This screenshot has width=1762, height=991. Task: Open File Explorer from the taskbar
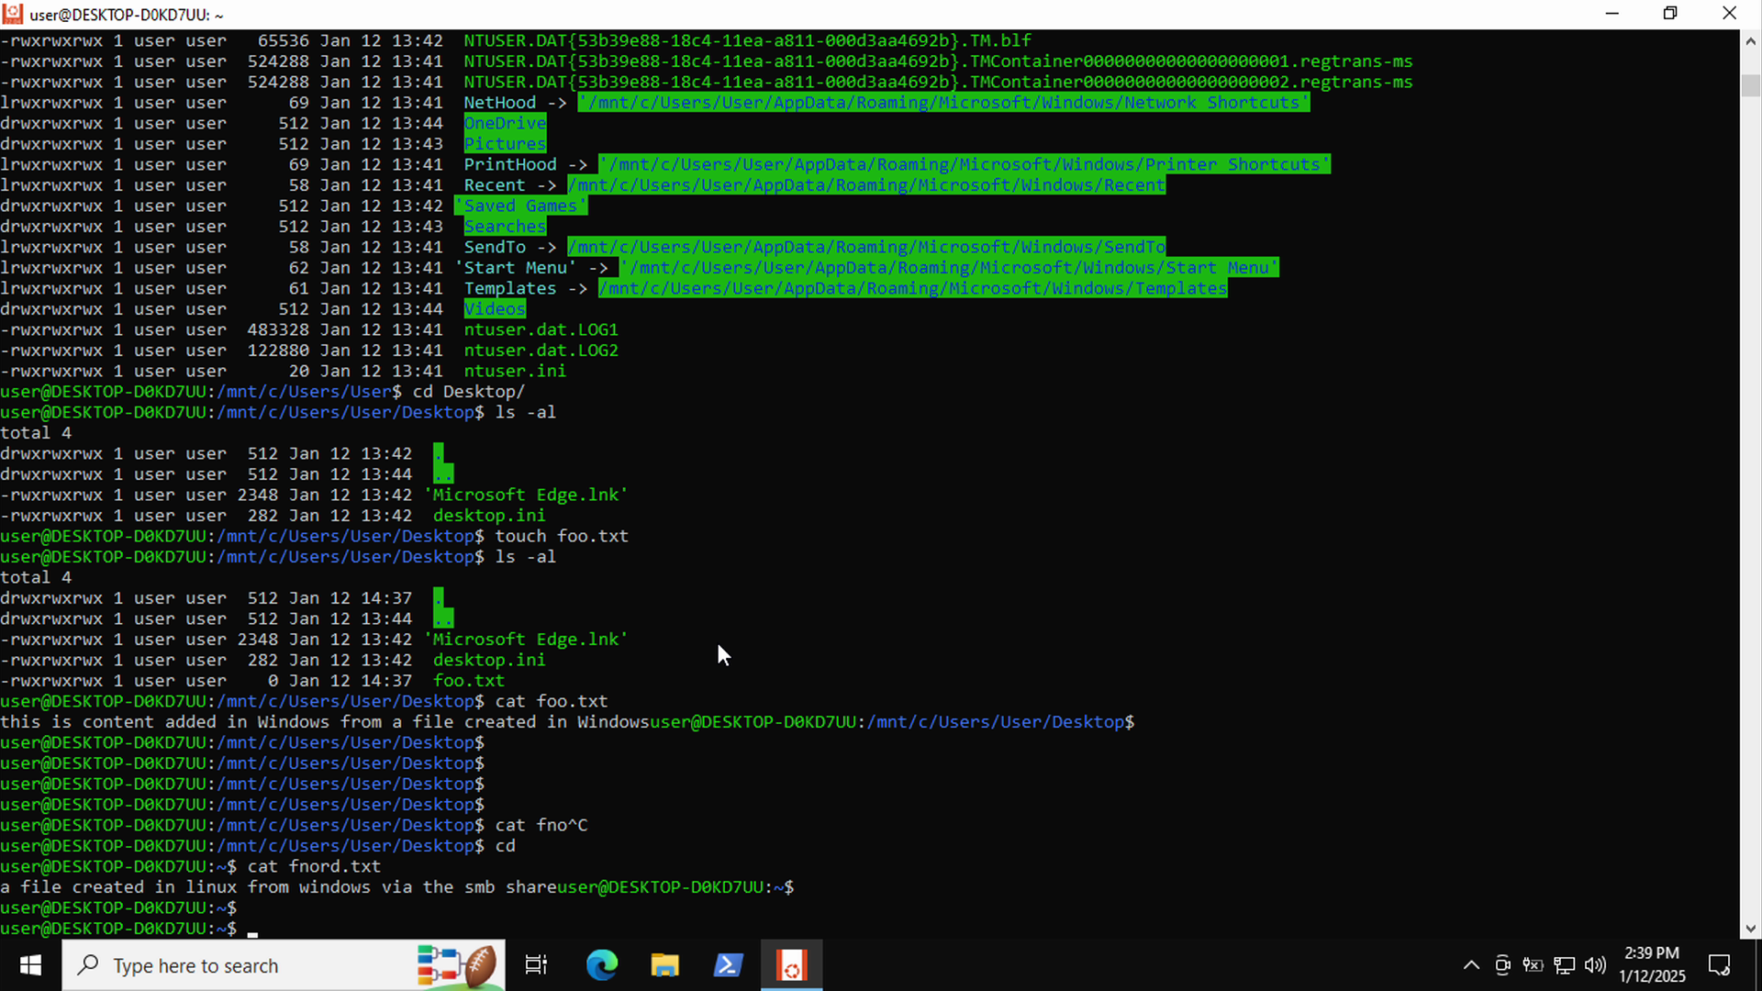click(x=664, y=965)
